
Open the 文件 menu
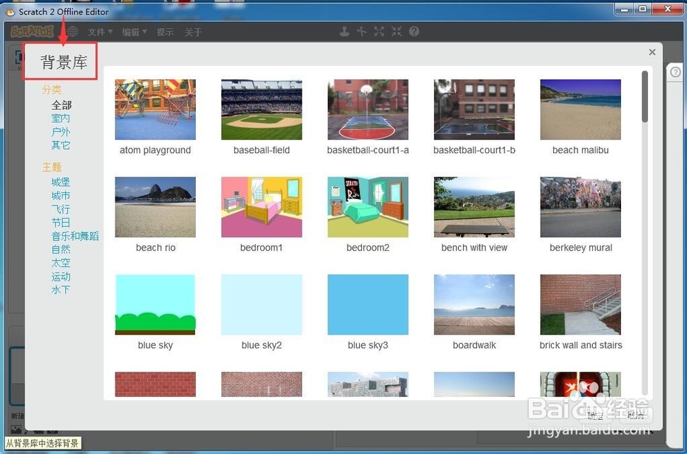(x=100, y=32)
